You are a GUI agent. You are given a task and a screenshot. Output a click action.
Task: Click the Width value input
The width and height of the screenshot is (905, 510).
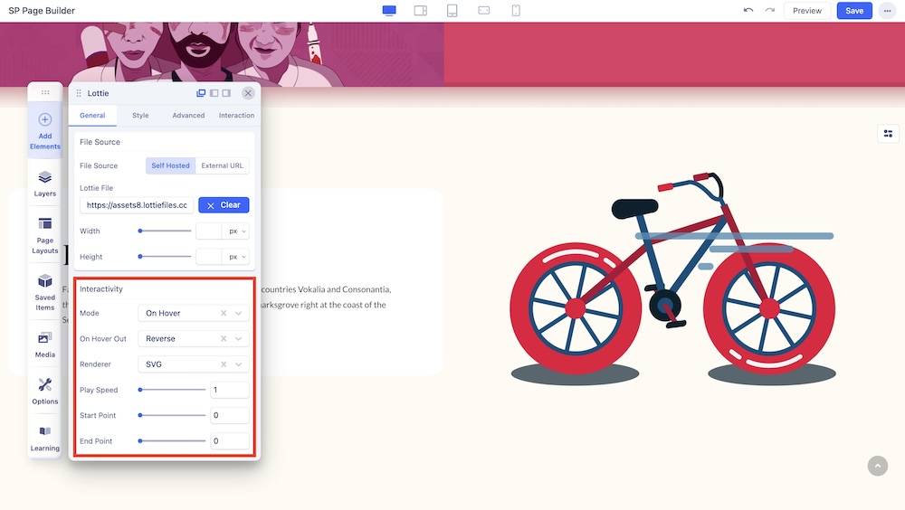click(210, 231)
